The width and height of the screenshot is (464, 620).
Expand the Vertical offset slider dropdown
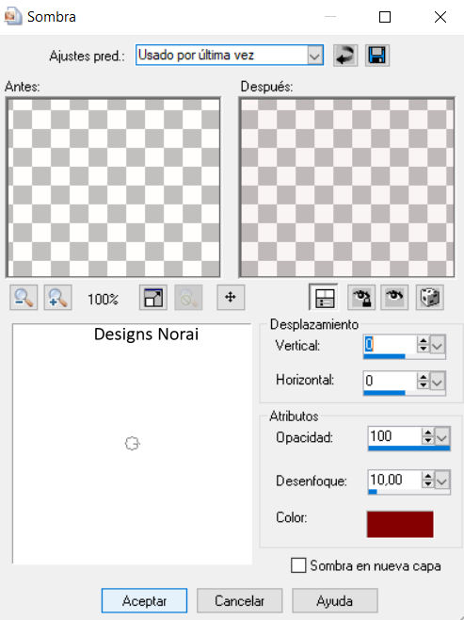coord(437,346)
